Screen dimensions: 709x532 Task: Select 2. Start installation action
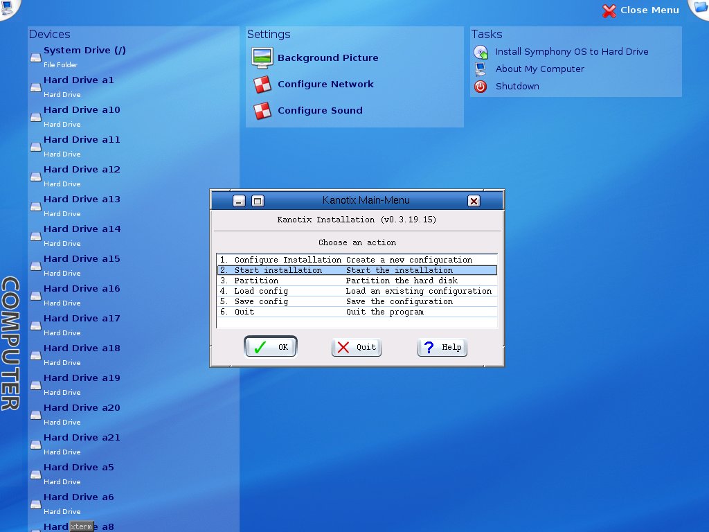(357, 270)
